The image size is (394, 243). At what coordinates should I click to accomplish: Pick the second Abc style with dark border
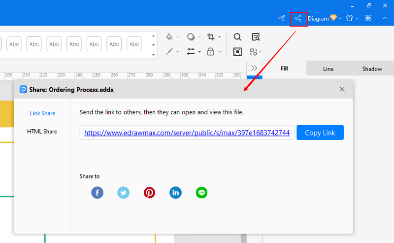point(34,44)
